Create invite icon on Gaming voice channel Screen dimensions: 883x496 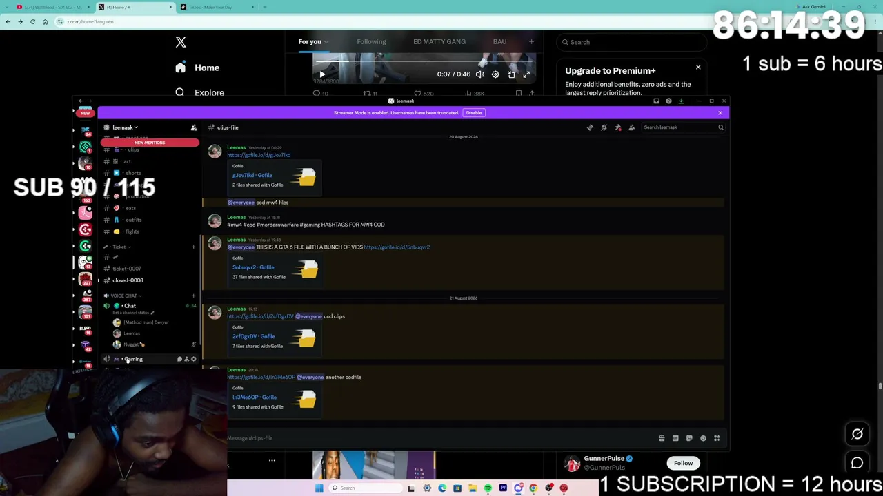click(186, 359)
